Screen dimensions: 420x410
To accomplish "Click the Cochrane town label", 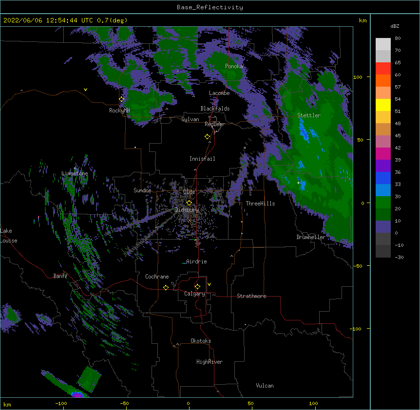I will click(157, 277).
